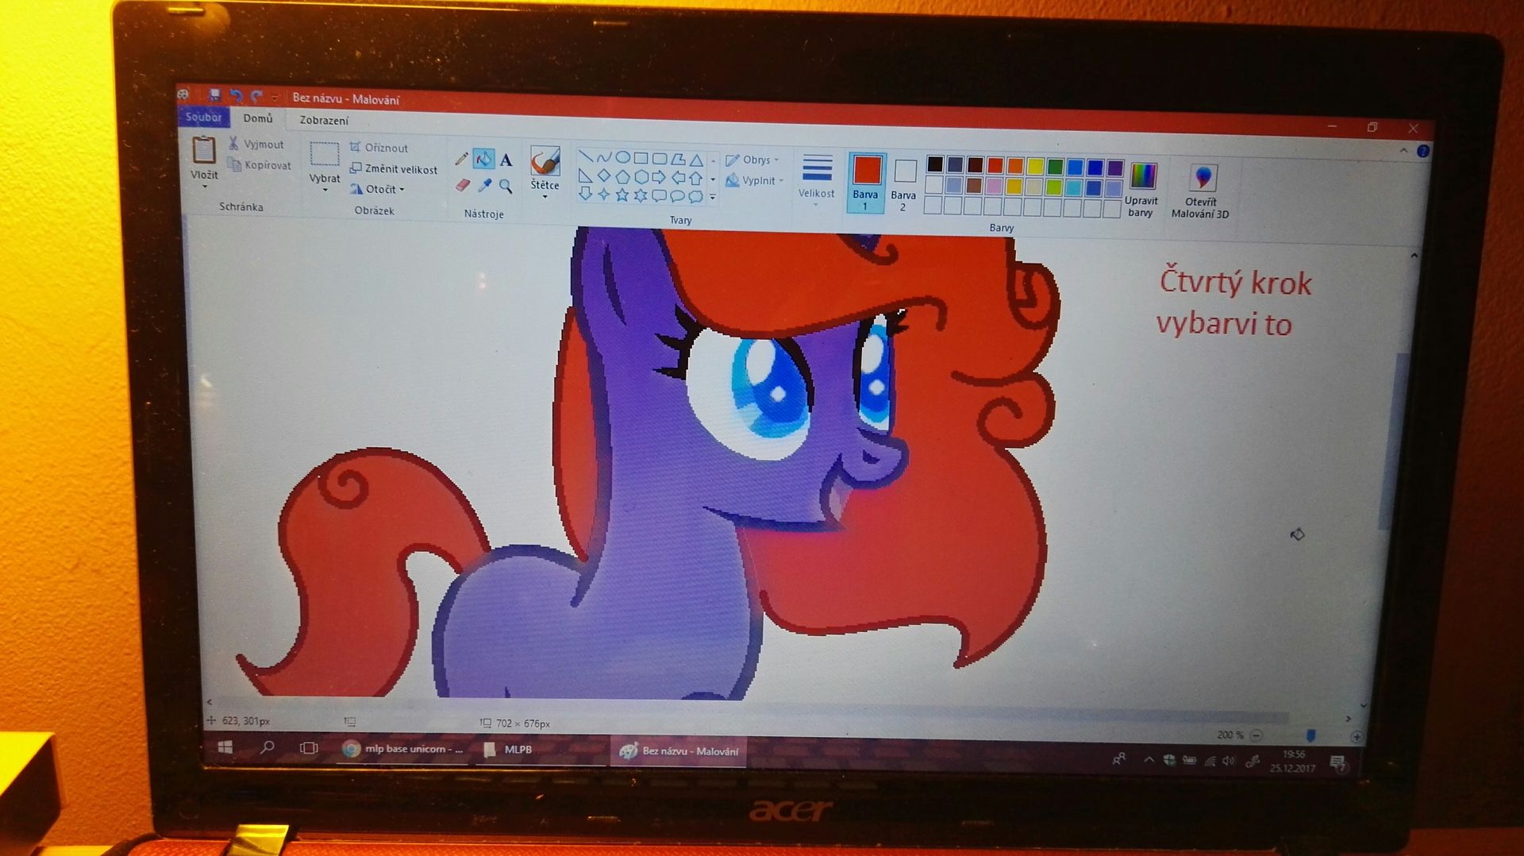Pick the Five-point star shape
This screenshot has width=1524, height=856.
tap(622, 195)
